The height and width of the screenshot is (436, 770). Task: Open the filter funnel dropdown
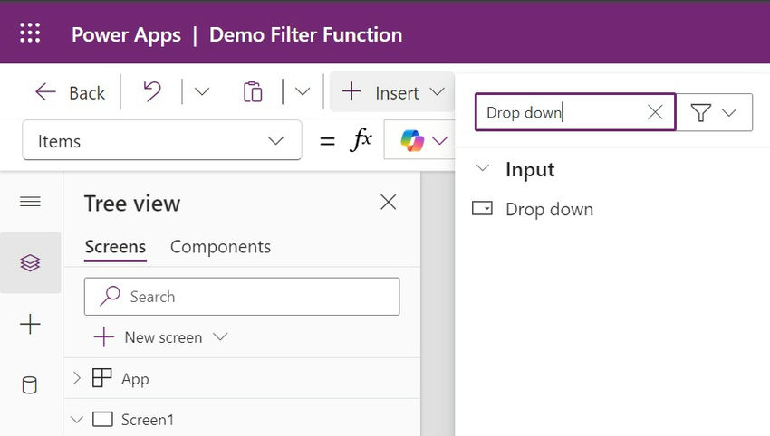click(x=714, y=112)
